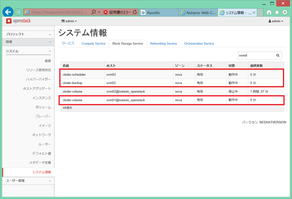Open ホストアグリゲート in the sidebar

[37, 89]
